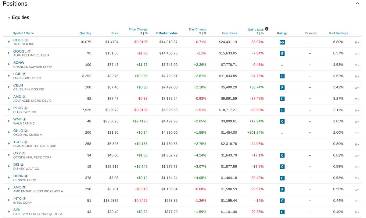Open the C rating badge for OXY

click(282, 155)
